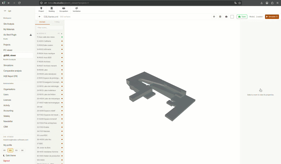Open My profile link

(8, 145)
